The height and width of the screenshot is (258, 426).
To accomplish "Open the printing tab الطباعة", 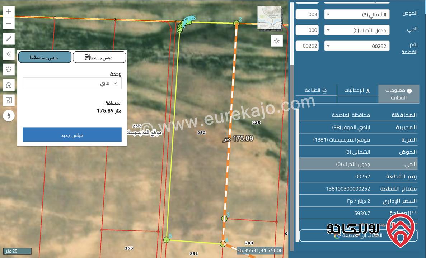I will [316, 90].
